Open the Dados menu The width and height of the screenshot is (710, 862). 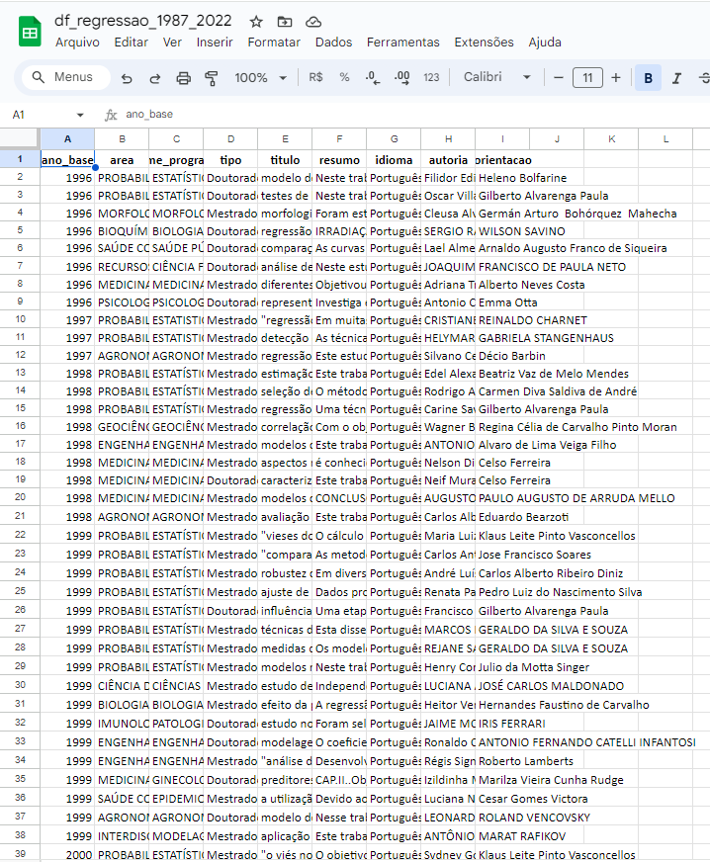click(333, 43)
